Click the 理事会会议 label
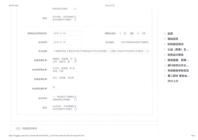Screen dimensions: 198x140 click(x=110, y=33)
